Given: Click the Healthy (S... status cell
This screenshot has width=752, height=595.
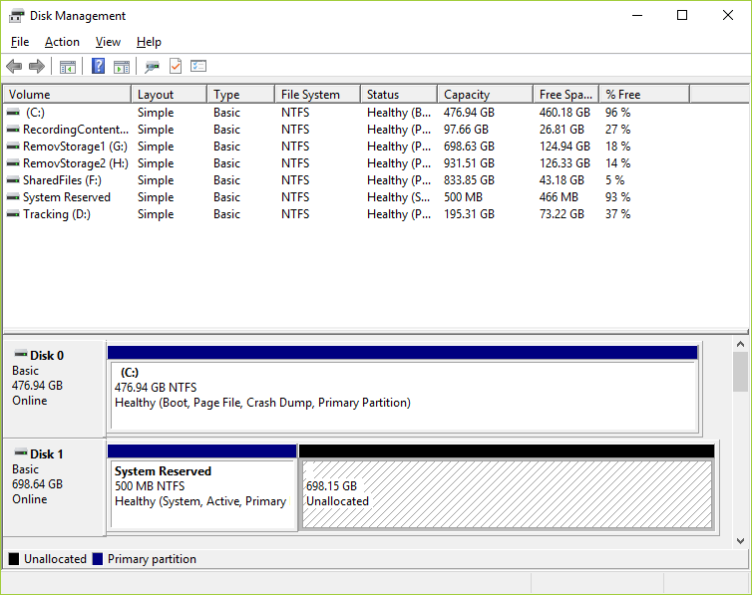Looking at the screenshot, I should click(x=398, y=197).
